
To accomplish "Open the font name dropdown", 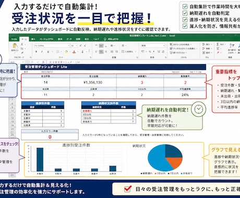I will coord(69,46).
